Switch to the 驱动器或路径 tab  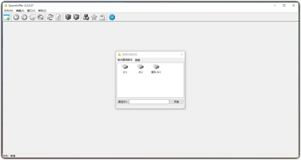(125, 60)
